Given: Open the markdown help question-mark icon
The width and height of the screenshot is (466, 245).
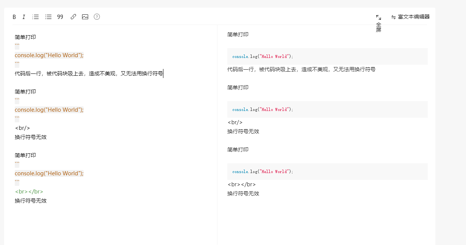Looking at the screenshot, I should (97, 17).
